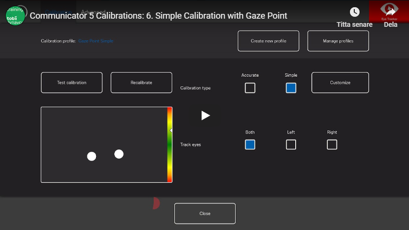Select the Right eye tracking checkbox
This screenshot has width=409, height=230.
pos(332,145)
